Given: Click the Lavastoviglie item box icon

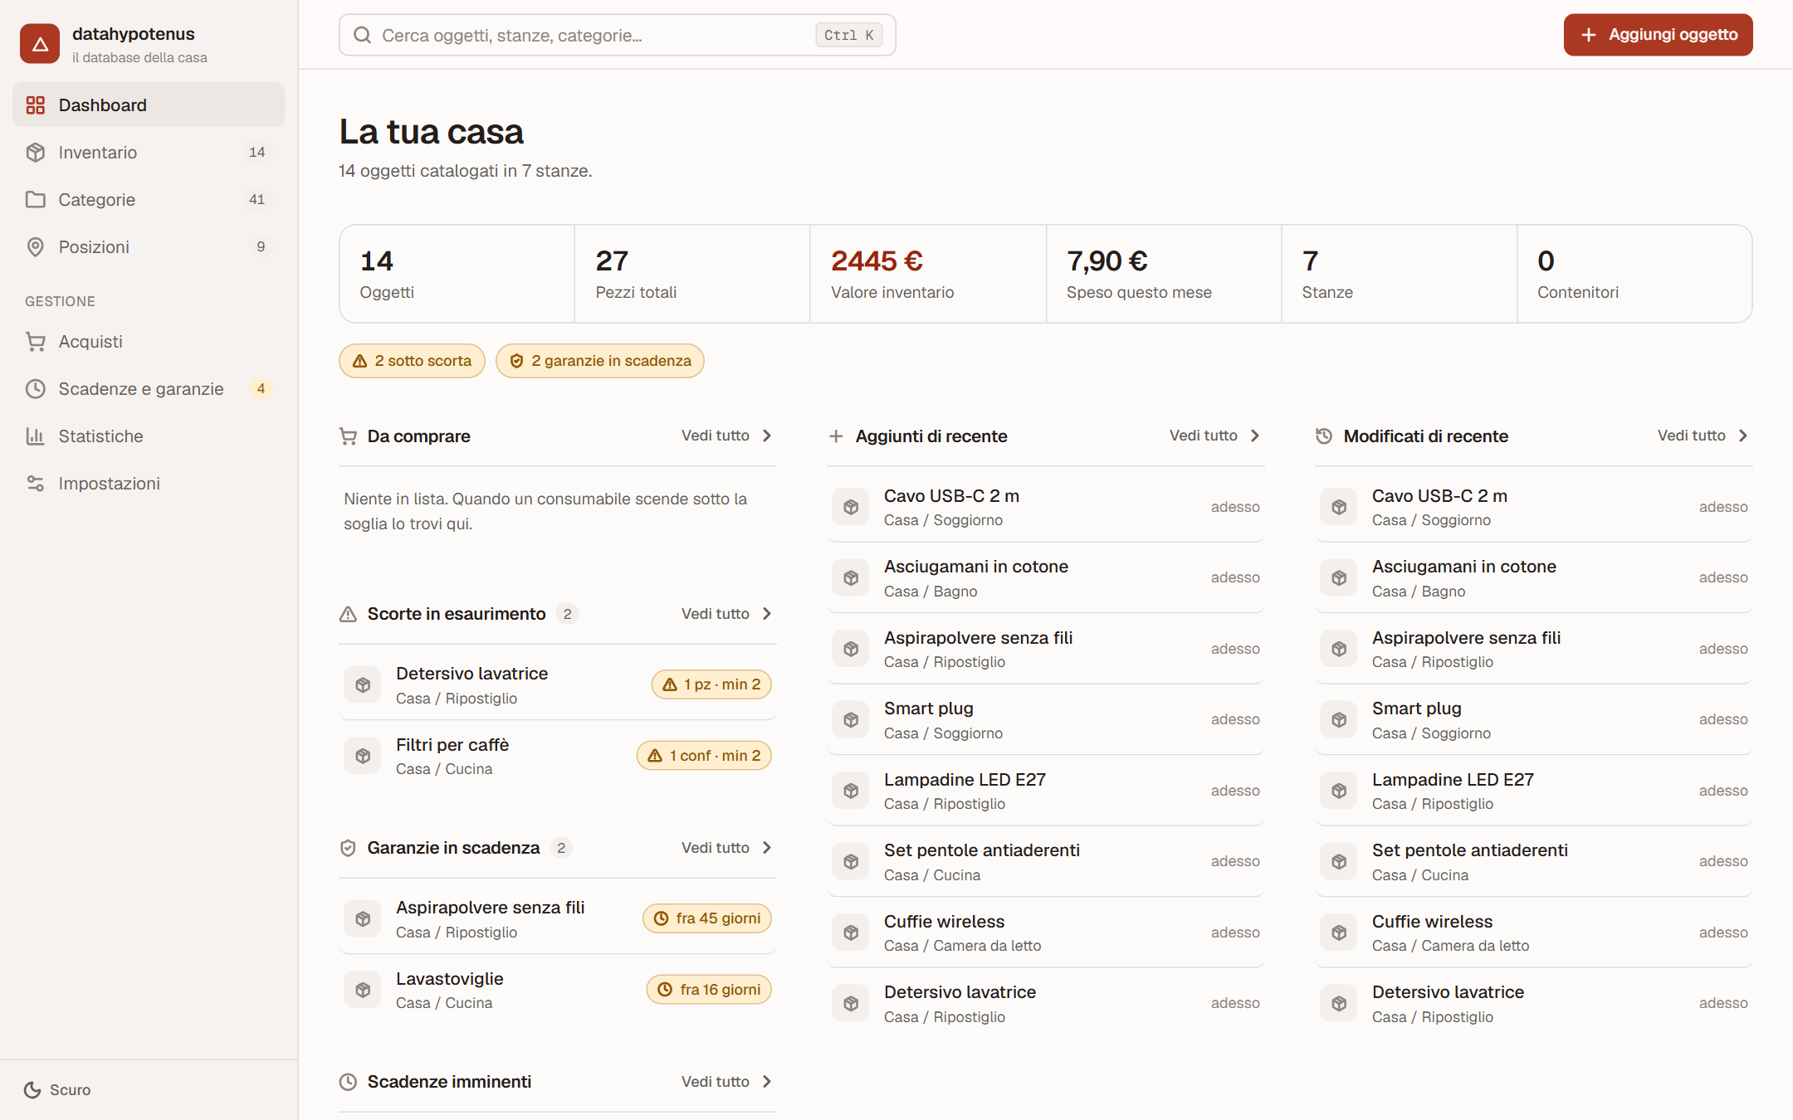Looking at the screenshot, I should [x=363, y=990].
